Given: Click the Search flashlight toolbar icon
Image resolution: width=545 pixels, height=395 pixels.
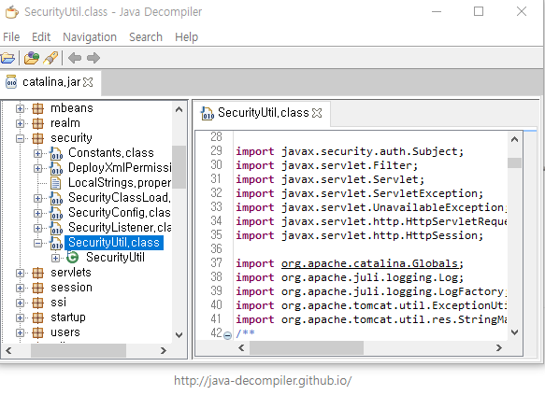Looking at the screenshot, I should coord(50,58).
